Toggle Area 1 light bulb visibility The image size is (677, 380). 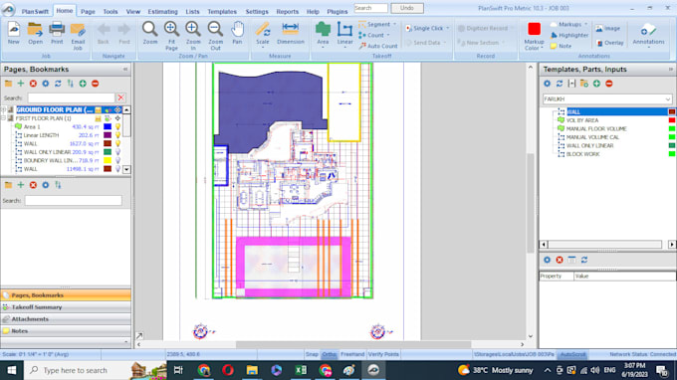[x=117, y=126]
